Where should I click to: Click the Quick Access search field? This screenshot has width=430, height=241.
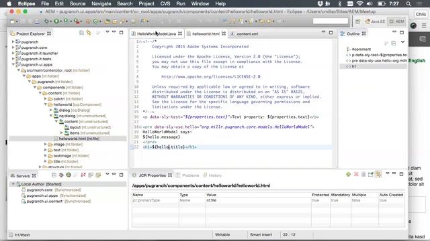click(331, 21)
